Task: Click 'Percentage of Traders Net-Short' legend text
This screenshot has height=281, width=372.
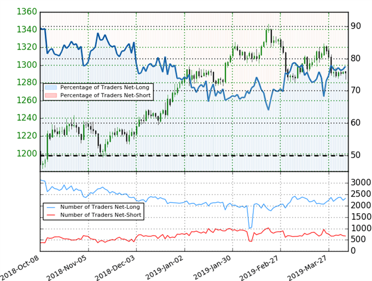Action: click(x=106, y=95)
